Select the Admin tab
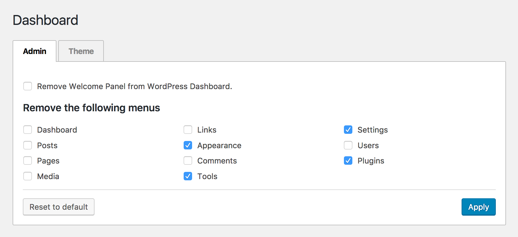This screenshot has width=518, height=237. pyautogui.click(x=35, y=51)
